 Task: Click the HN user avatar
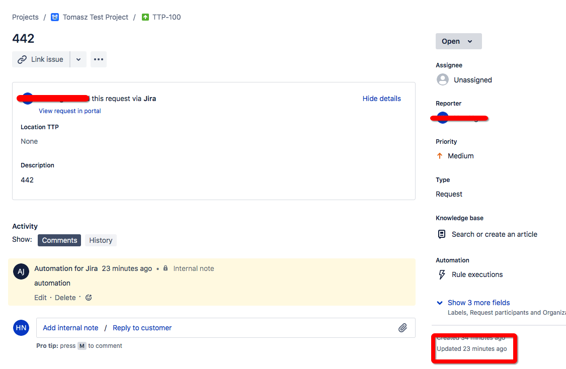click(x=21, y=327)
